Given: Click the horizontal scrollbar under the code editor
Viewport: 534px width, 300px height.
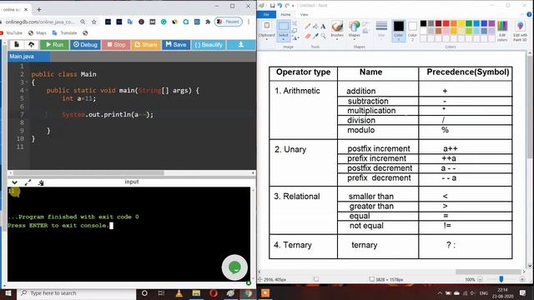Looking at the screenshot, I should (88, 172).
